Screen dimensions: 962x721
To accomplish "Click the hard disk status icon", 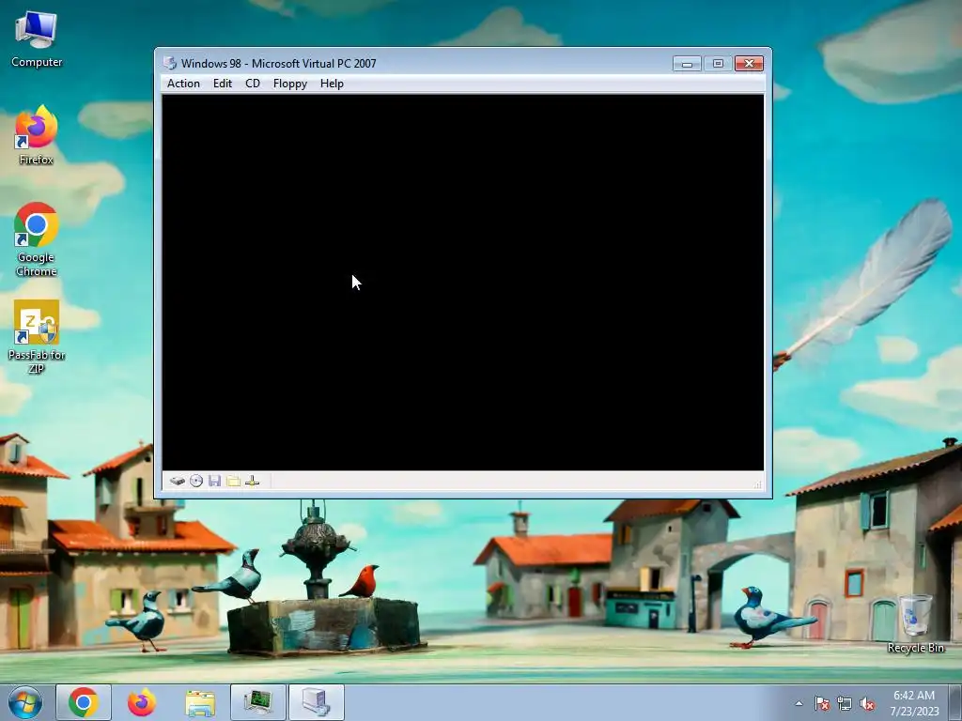I will pos(178,482).
